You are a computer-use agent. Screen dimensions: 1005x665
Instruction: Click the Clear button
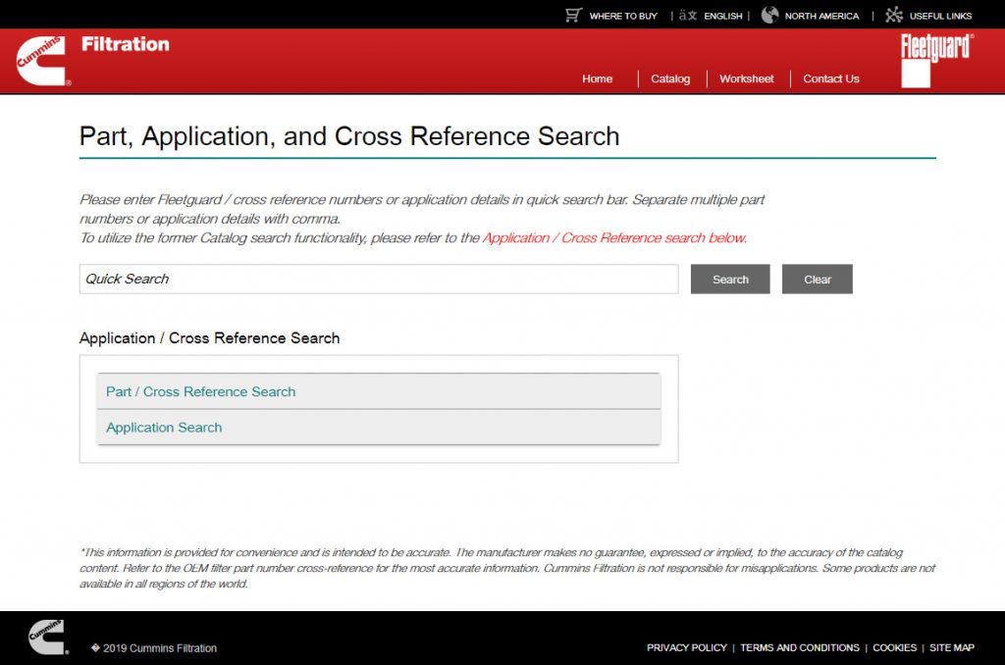[x=818, y=280]
